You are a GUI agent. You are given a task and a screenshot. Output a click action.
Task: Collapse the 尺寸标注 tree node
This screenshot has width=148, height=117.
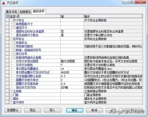(11, 20)
